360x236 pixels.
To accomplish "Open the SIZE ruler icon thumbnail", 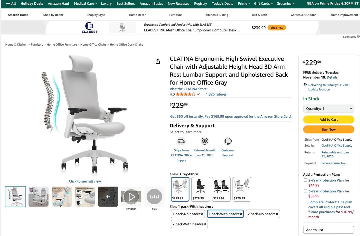I will [x=154, y=197].
